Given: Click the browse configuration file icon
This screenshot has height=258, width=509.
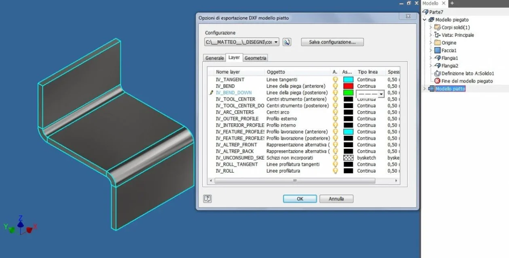Looking at the screenshot, I should coord(287,42).
